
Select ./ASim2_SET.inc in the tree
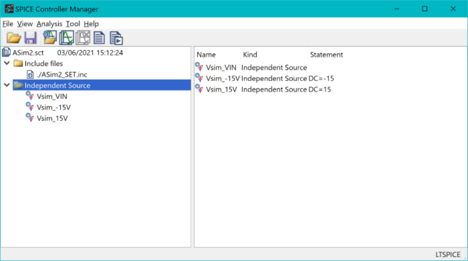(62, 75)
